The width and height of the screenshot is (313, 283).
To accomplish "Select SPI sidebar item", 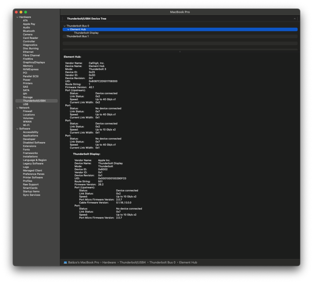I will pyautogui.click(x=25, y=94).
